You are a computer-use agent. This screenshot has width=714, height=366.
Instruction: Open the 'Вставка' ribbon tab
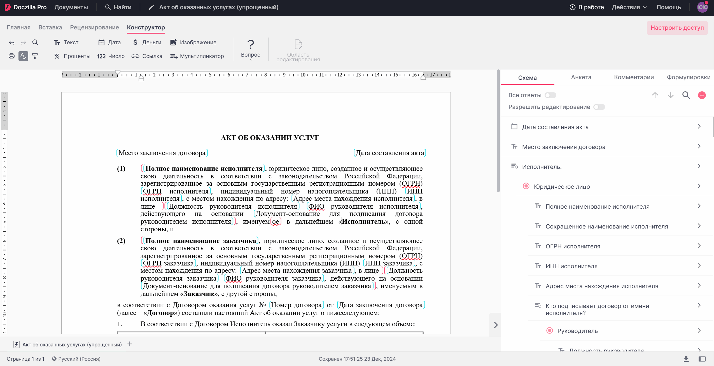tap(50, 27)
